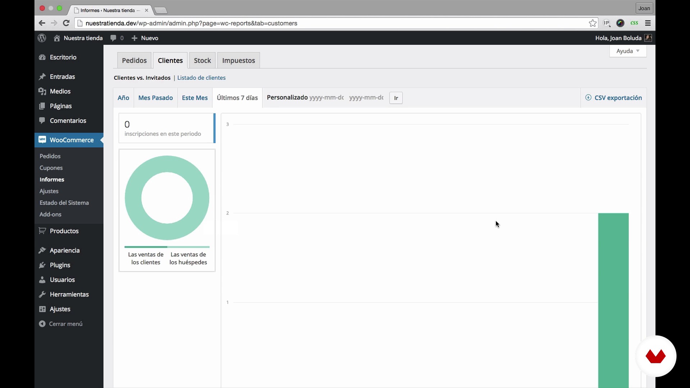Select the Clientes report tab
The width and height of the screenshot is (690, 388).
[x=170, y=60]
